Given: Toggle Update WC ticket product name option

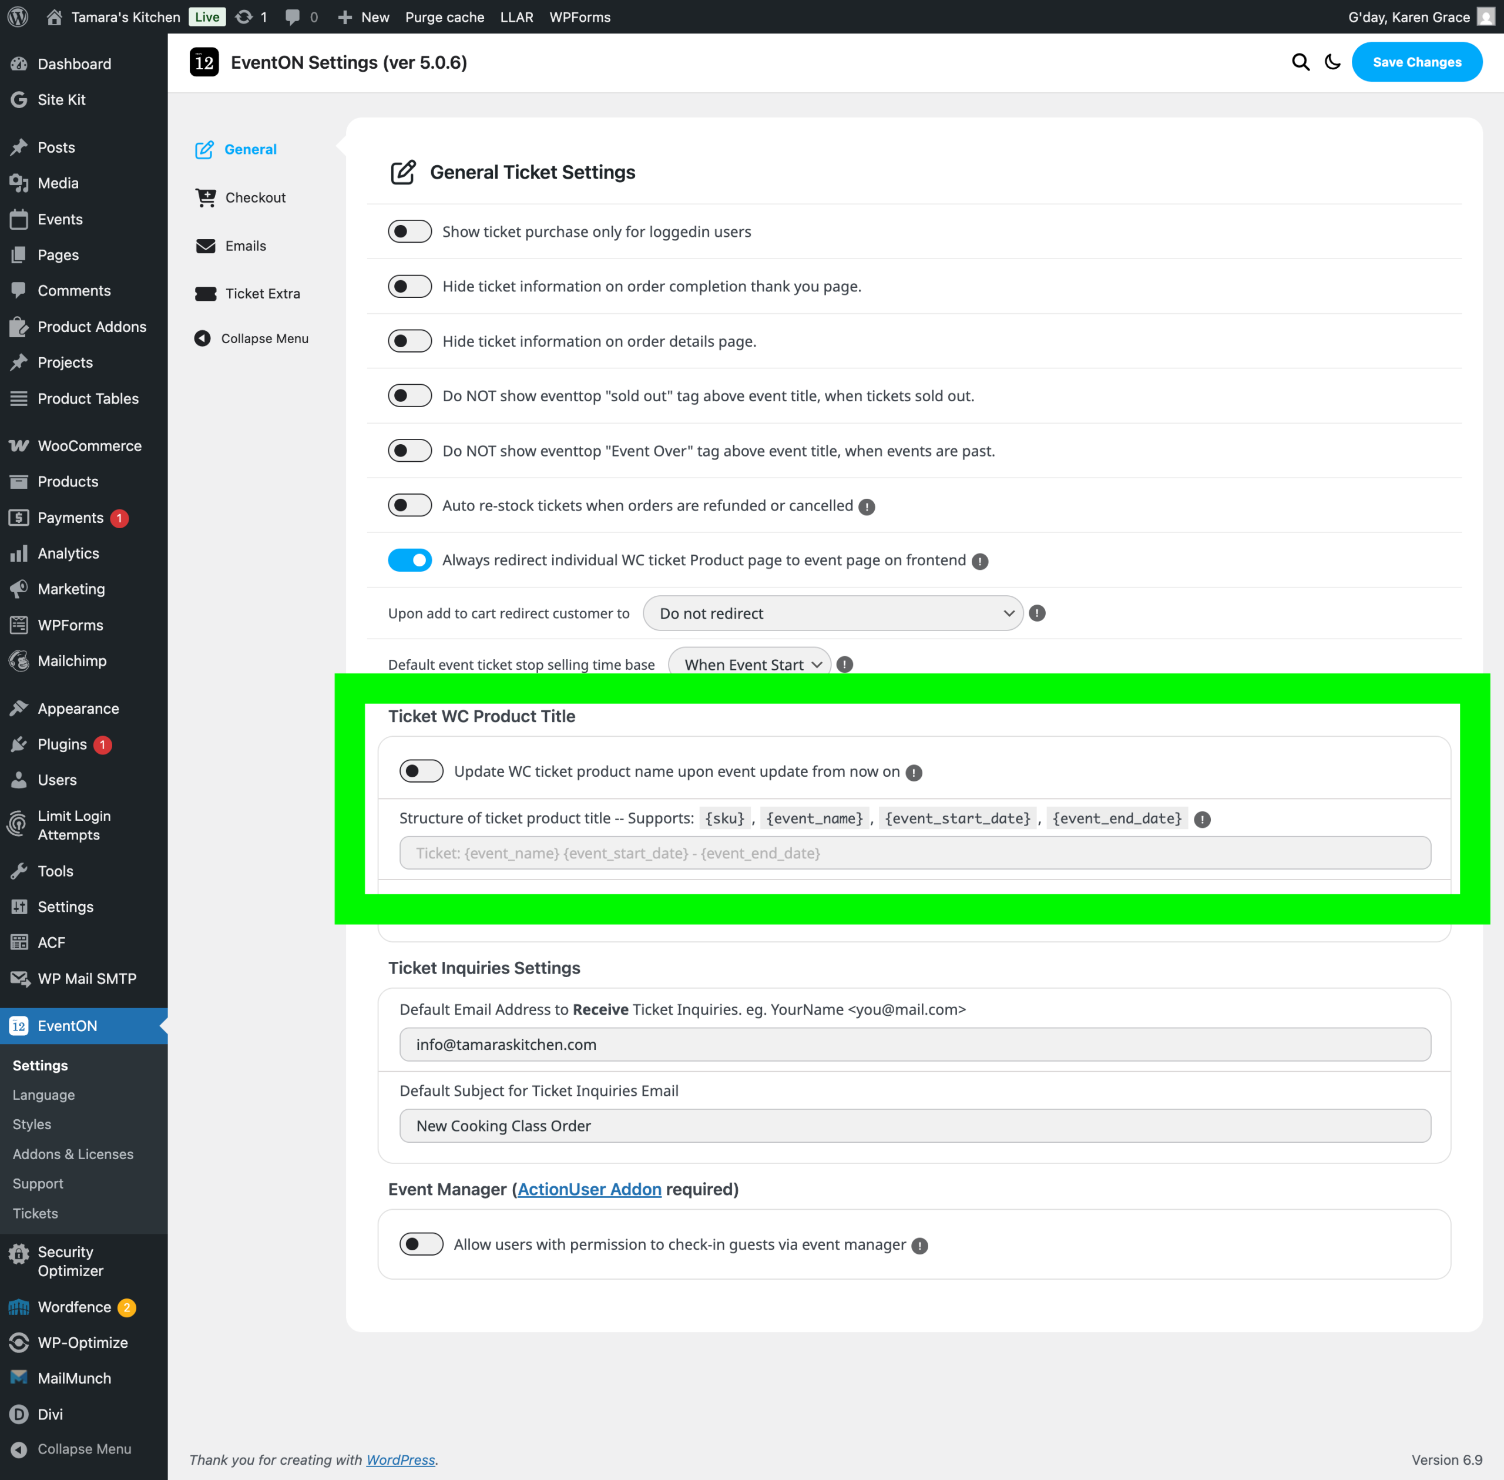Looking at the screenshot, I should click(421, 771).
